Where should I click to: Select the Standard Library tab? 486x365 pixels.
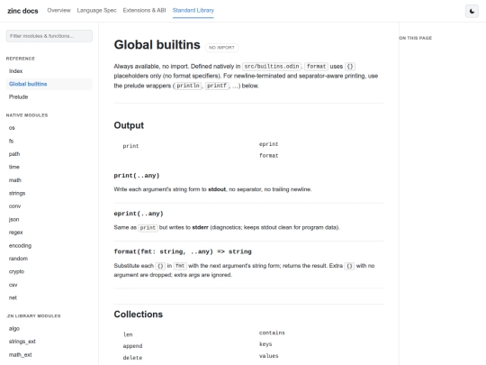click(193, 10)
